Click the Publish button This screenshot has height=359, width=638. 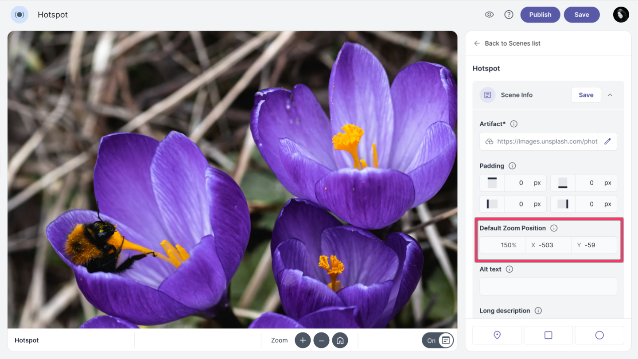tap(540, 15)
